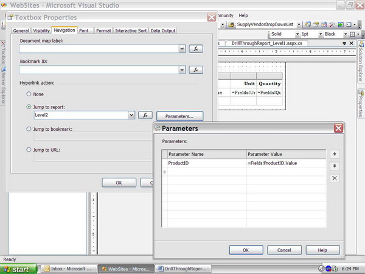Screen dimensions: 365x274
Task: Expand the Document map label dropdown
Action: pos(182,49)
